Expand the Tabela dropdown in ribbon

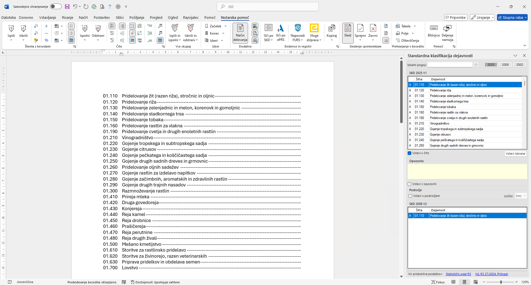[x=415, y=26]
